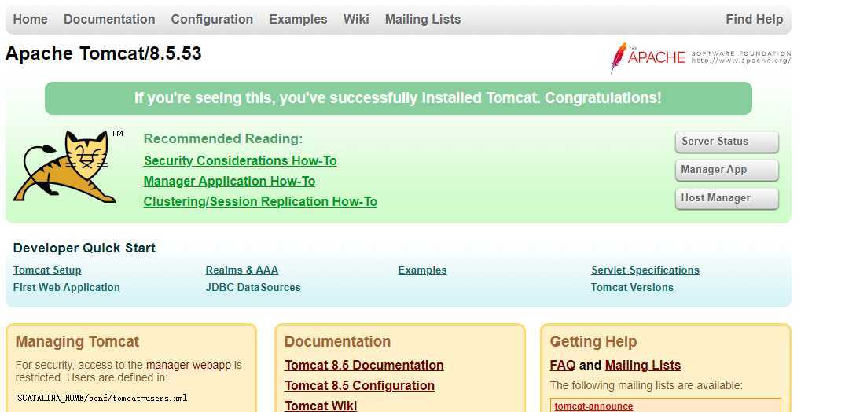The width and height of the screenshot is (856, 412).
Task: Open Mailing Lists link in Getting Help
Action: [x=643, y=365]
